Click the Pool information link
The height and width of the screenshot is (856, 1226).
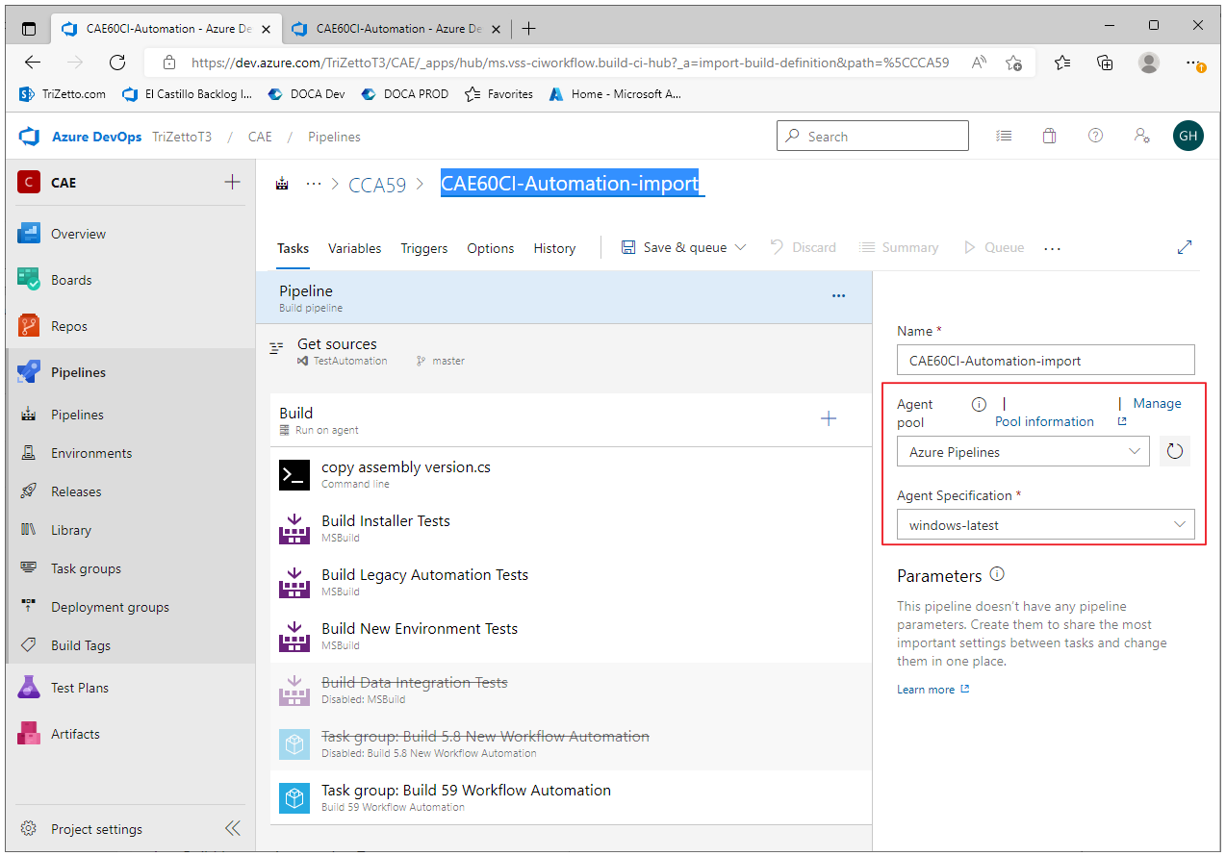tap(1044, 421)
